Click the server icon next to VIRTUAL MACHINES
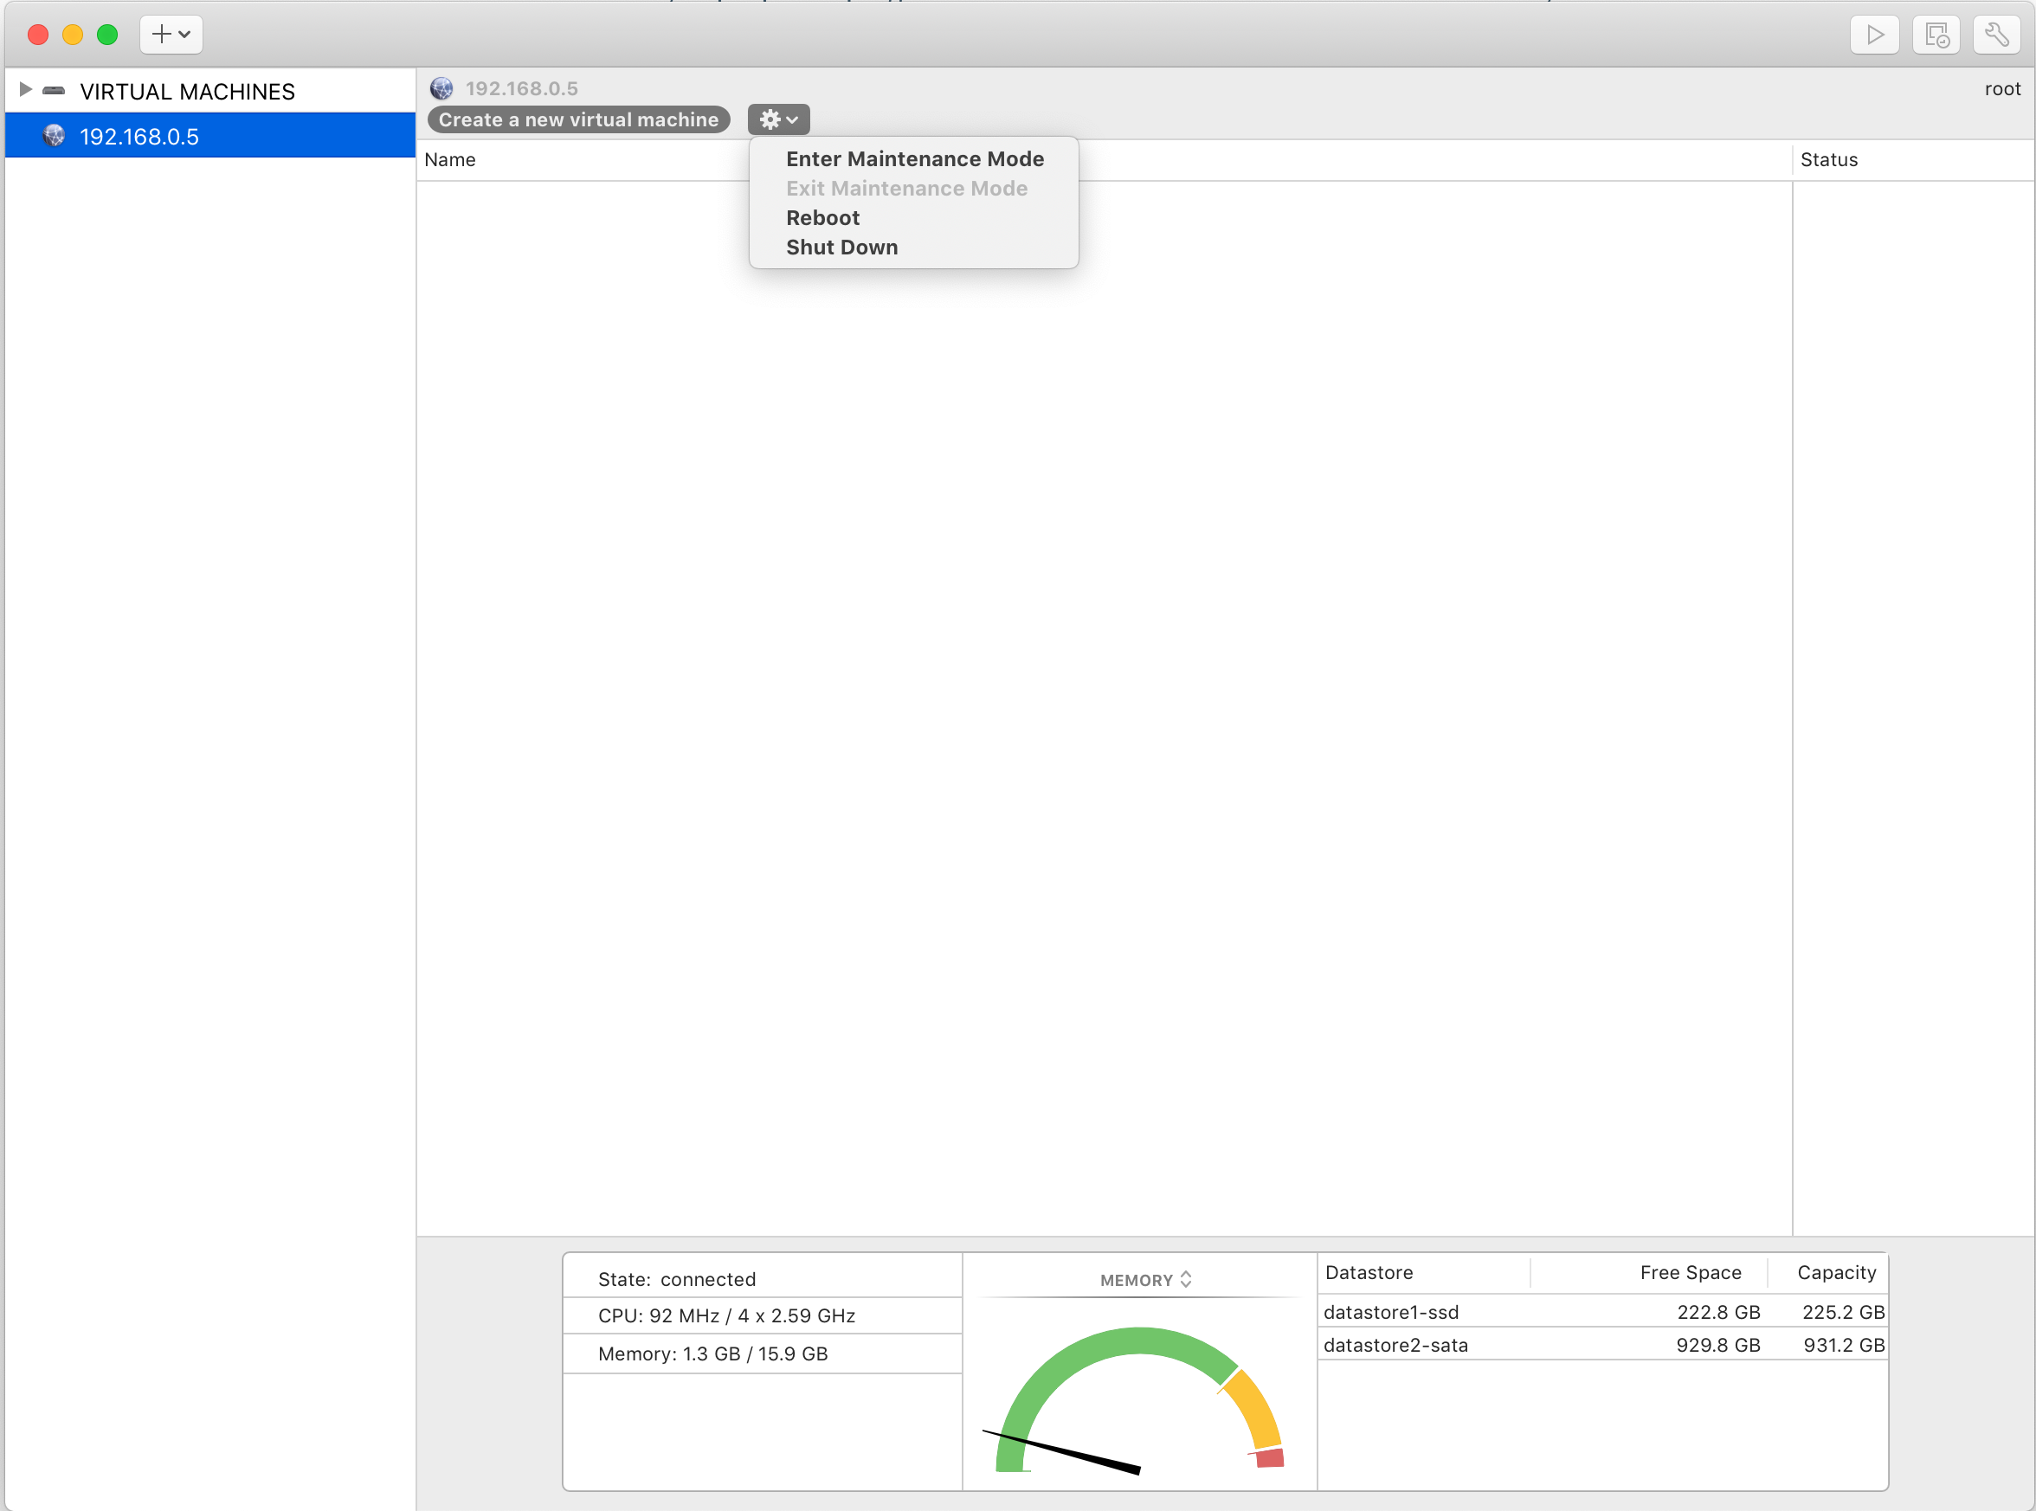 [54, 91]
